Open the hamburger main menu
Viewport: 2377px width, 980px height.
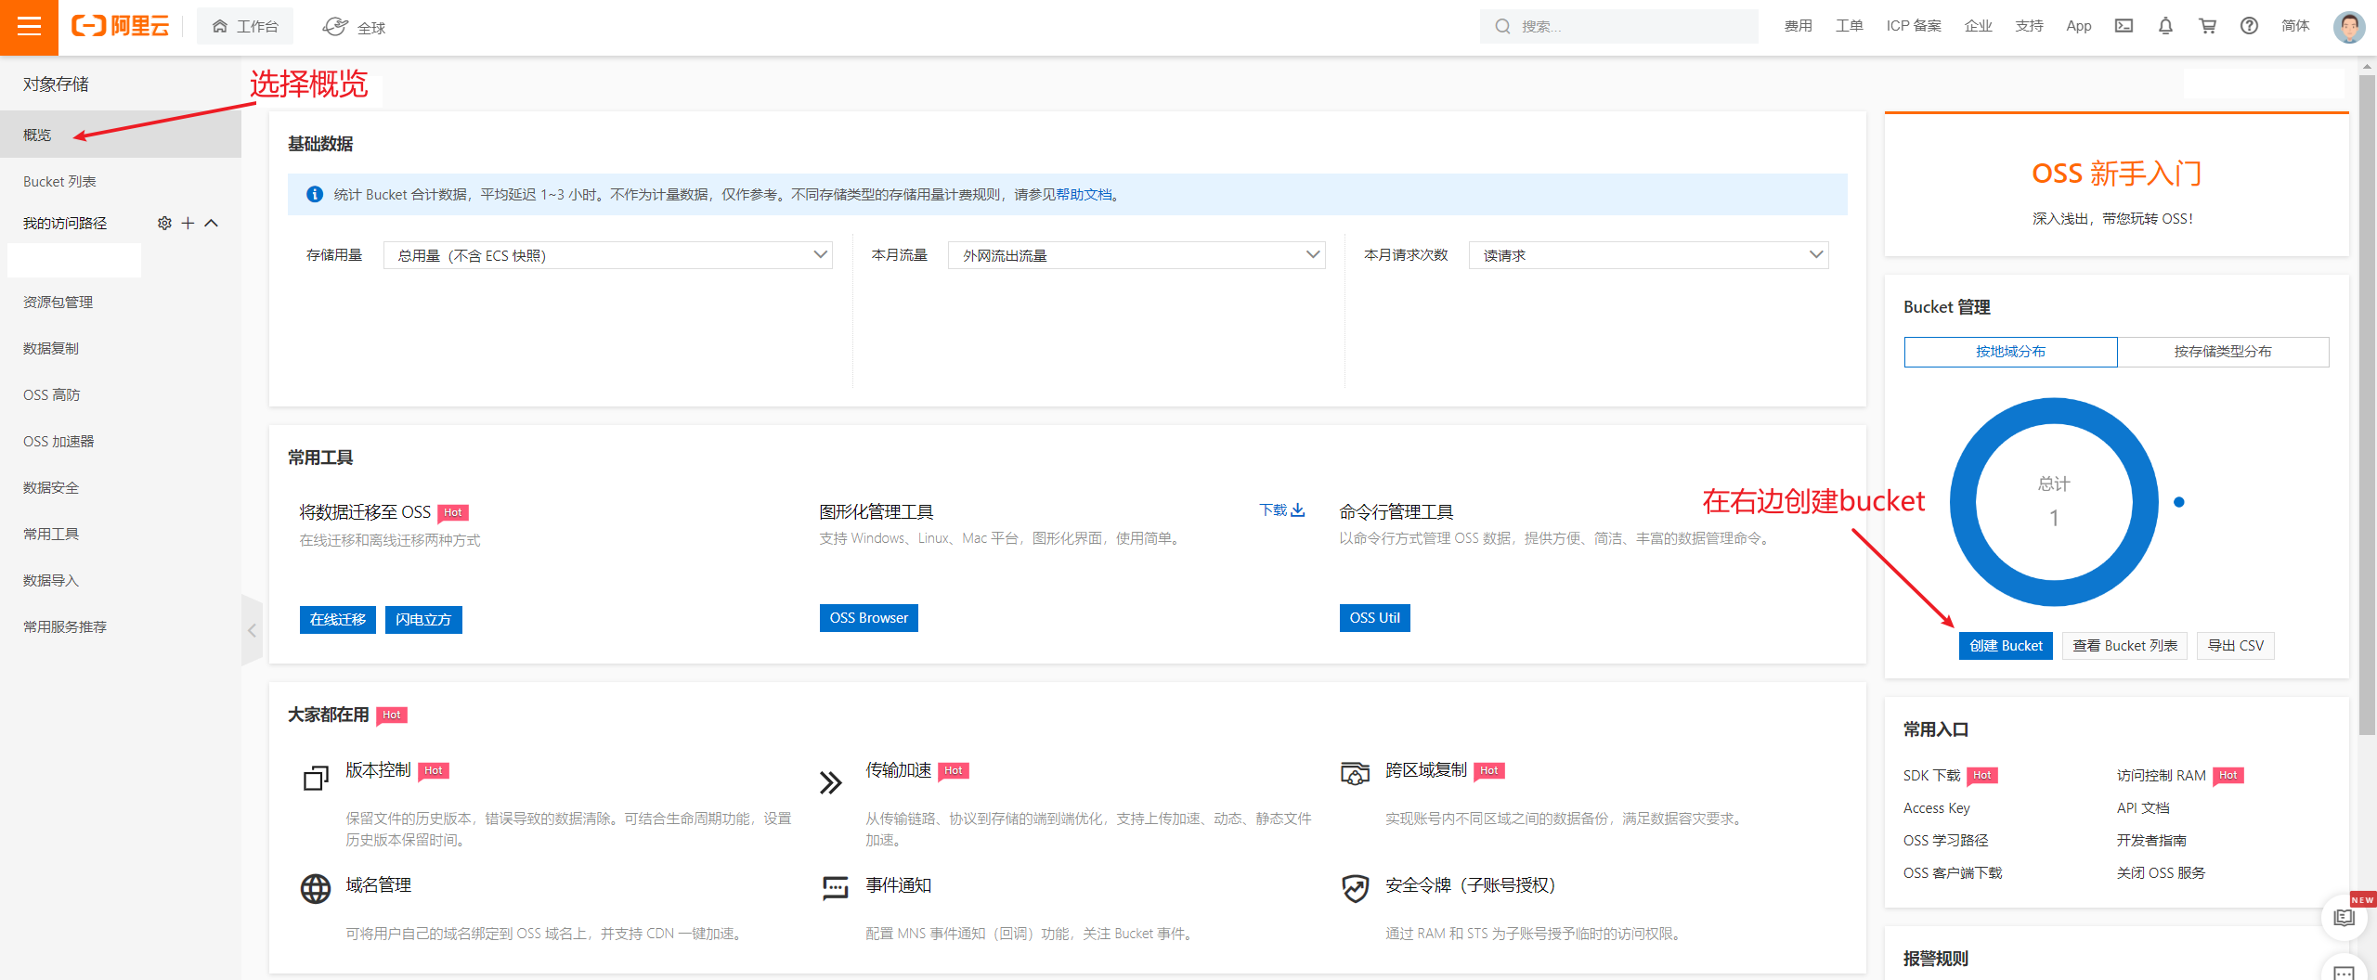pos(29,27)
